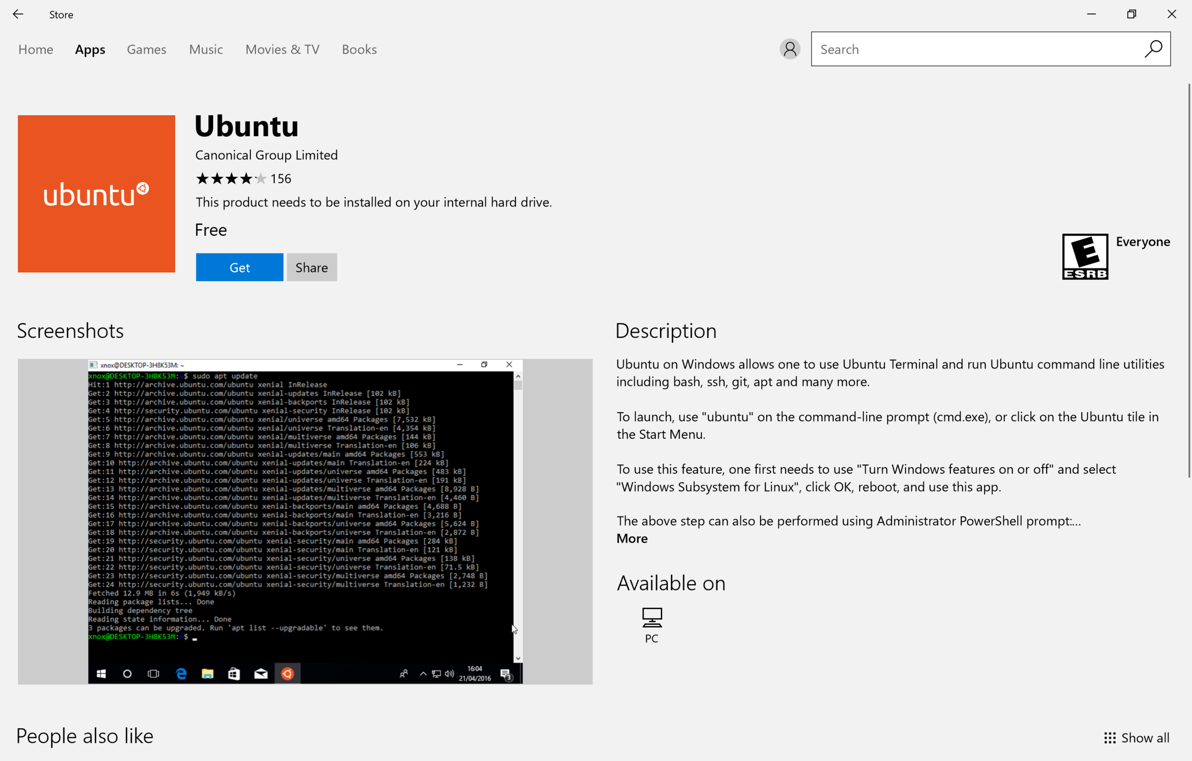Click the People also like heading
Viewport: 1192px width, 761px height.
pyautogui.click(x=85, y=736)
